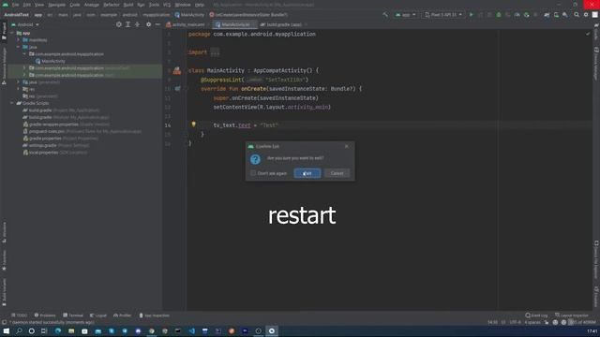
Task: Open the Profile app icon in toolbar
Action: (517, 15)
